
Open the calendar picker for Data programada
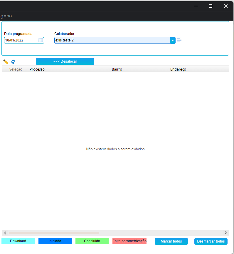point(41,40)
